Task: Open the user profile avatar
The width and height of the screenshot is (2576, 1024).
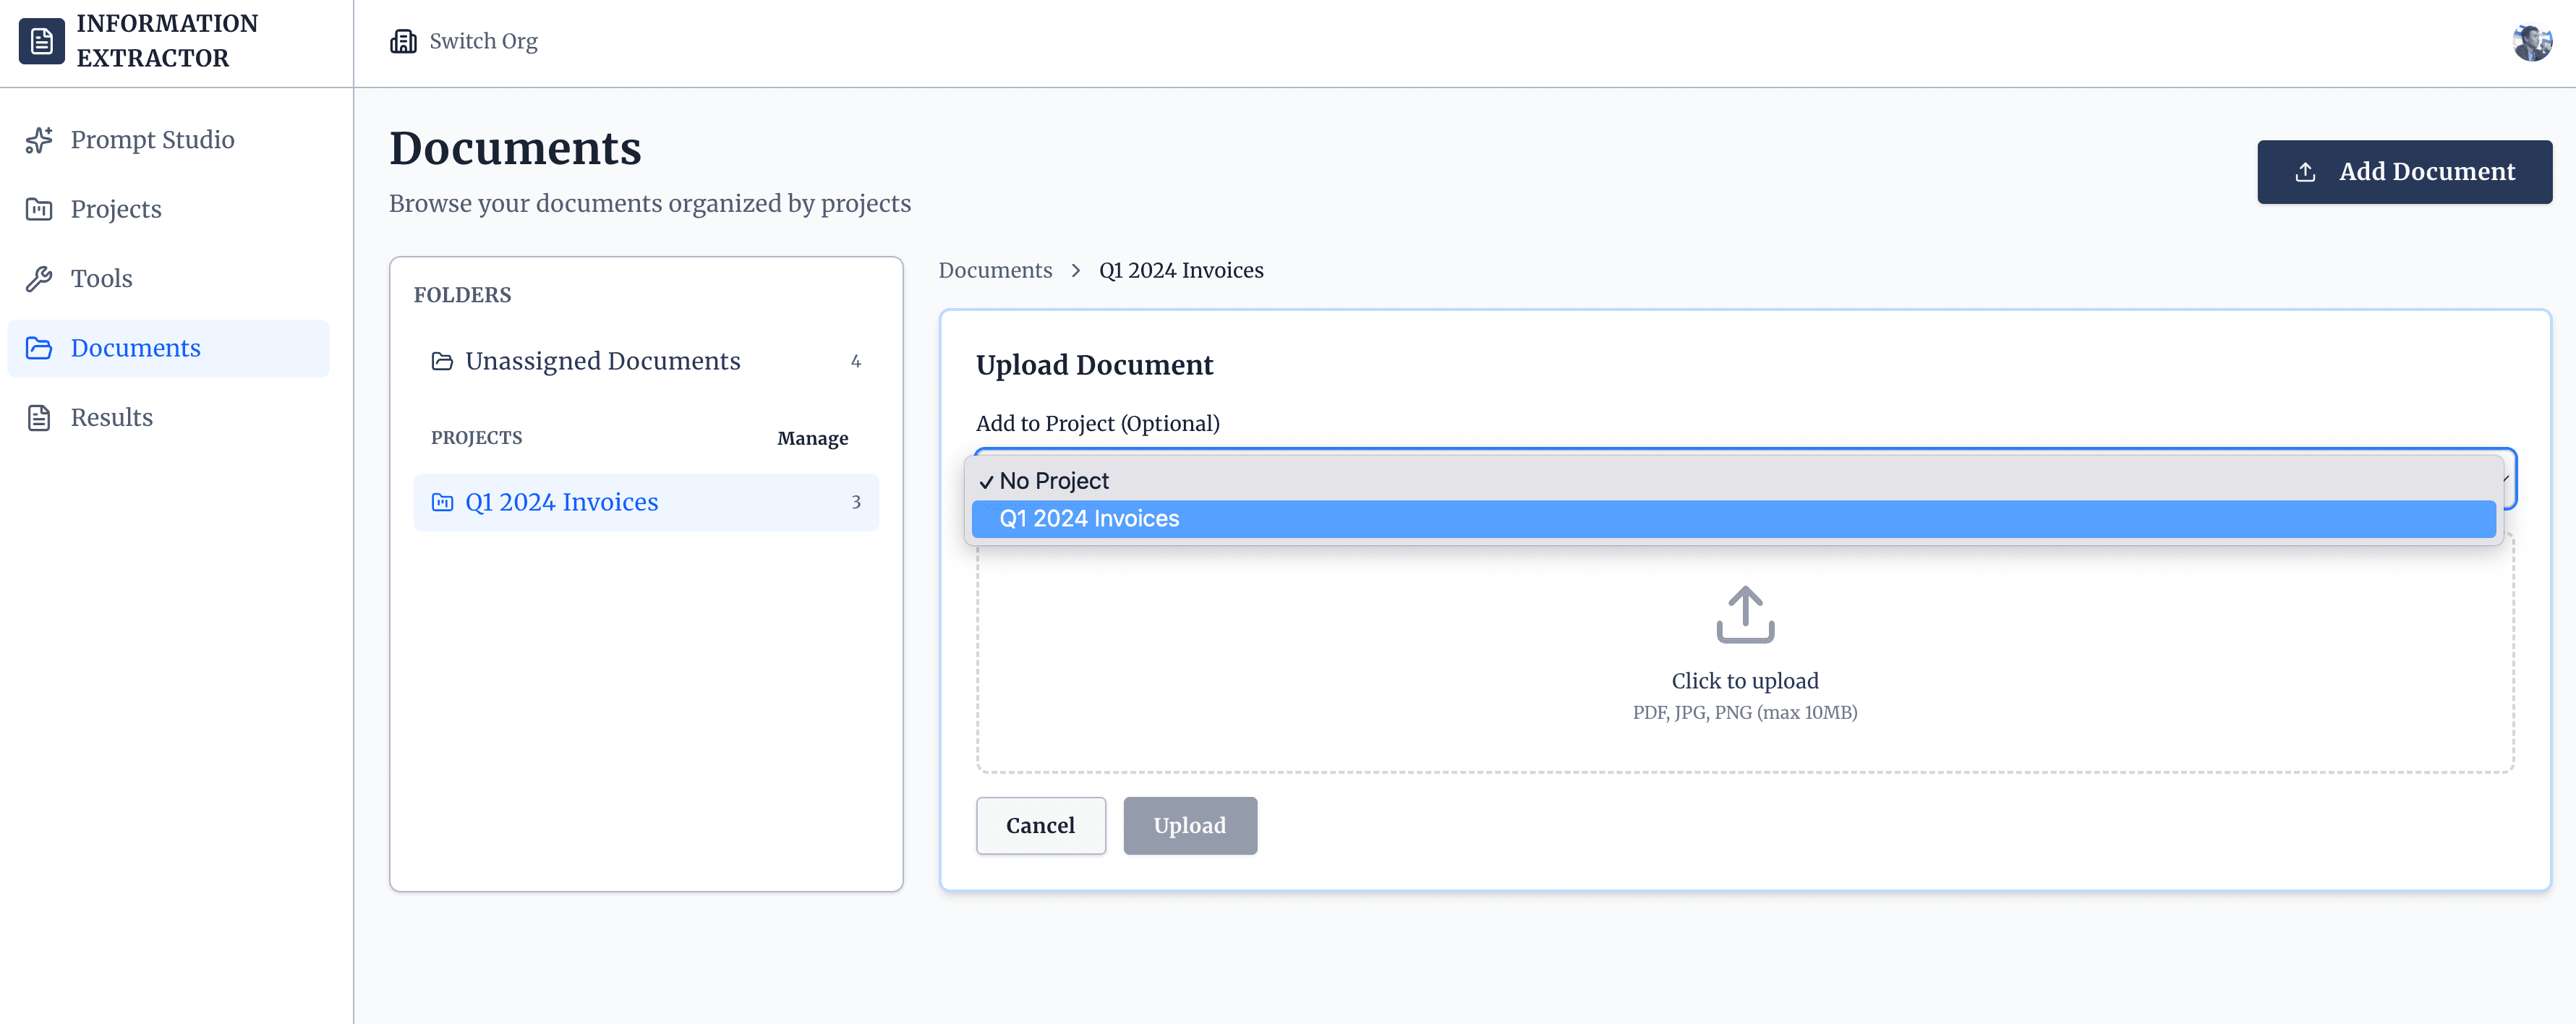Action: (x=2533, y=41)
